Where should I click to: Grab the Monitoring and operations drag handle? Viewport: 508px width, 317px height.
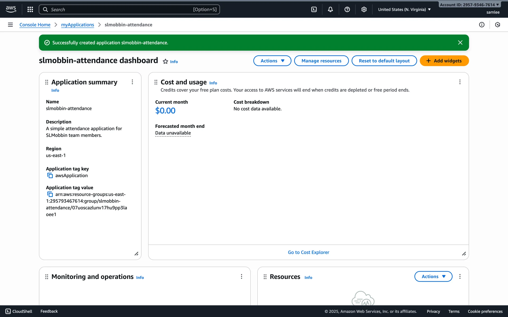pyautogui.click(x=47, y=277)
